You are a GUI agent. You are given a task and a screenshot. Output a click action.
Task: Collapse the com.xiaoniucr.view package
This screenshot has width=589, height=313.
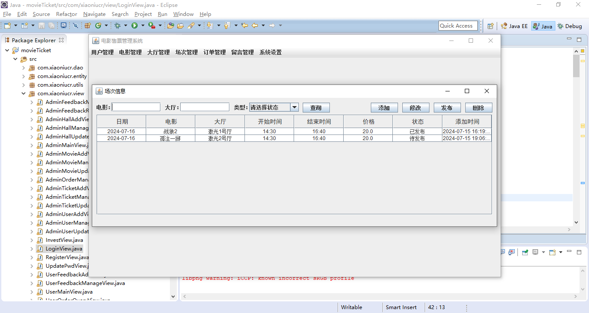click(x=24, y=94)
